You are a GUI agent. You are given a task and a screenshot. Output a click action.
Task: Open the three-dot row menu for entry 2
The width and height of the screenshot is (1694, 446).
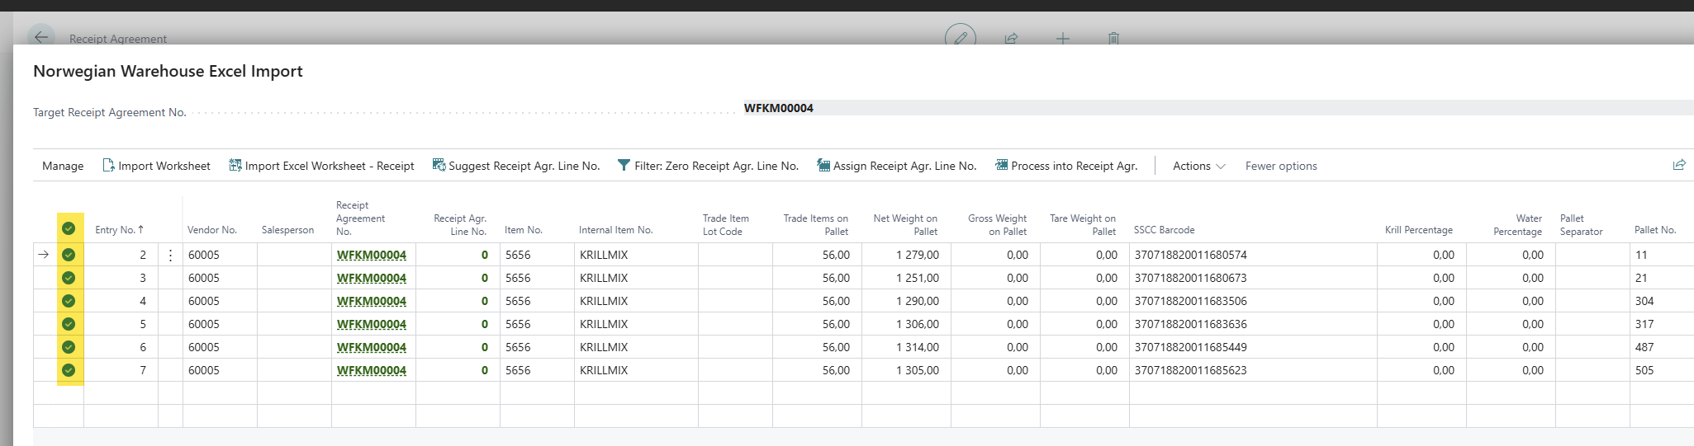click(x=170, y=255)
